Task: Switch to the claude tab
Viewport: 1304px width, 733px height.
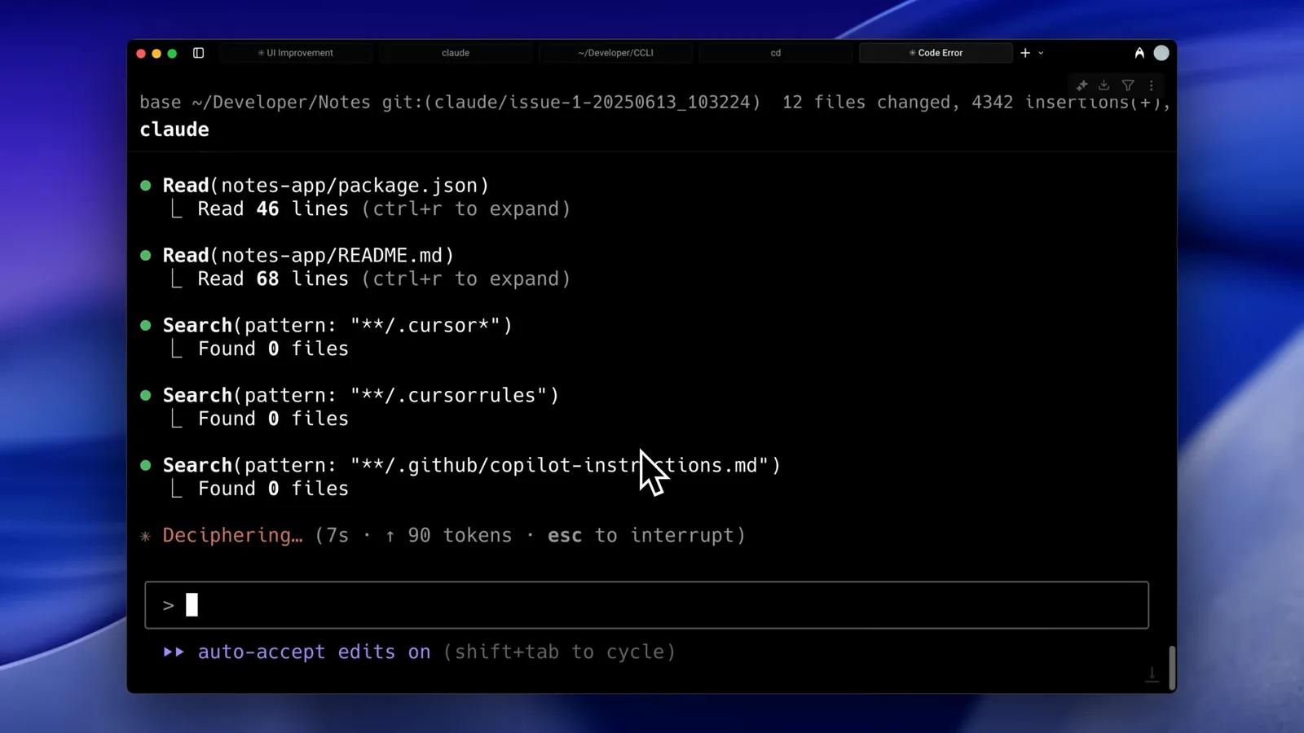Action: click(x=456, y=53)
